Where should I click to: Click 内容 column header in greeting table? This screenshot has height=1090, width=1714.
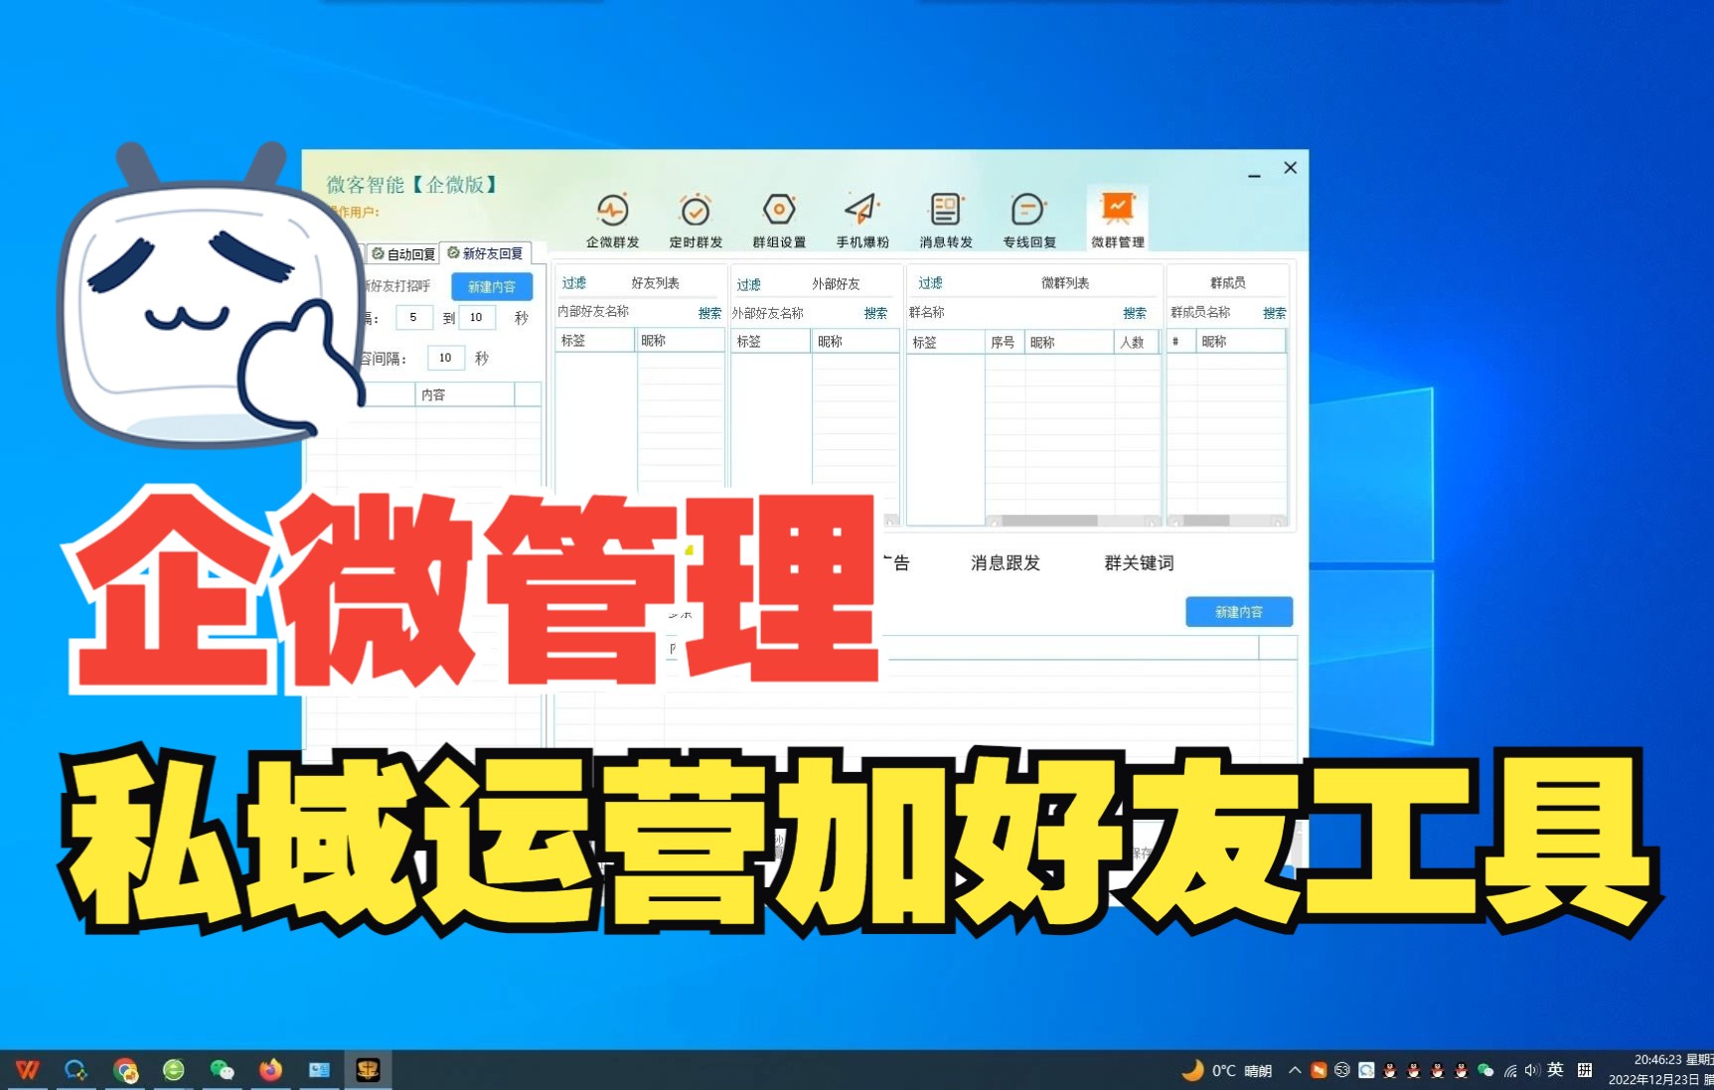point(464,395)
